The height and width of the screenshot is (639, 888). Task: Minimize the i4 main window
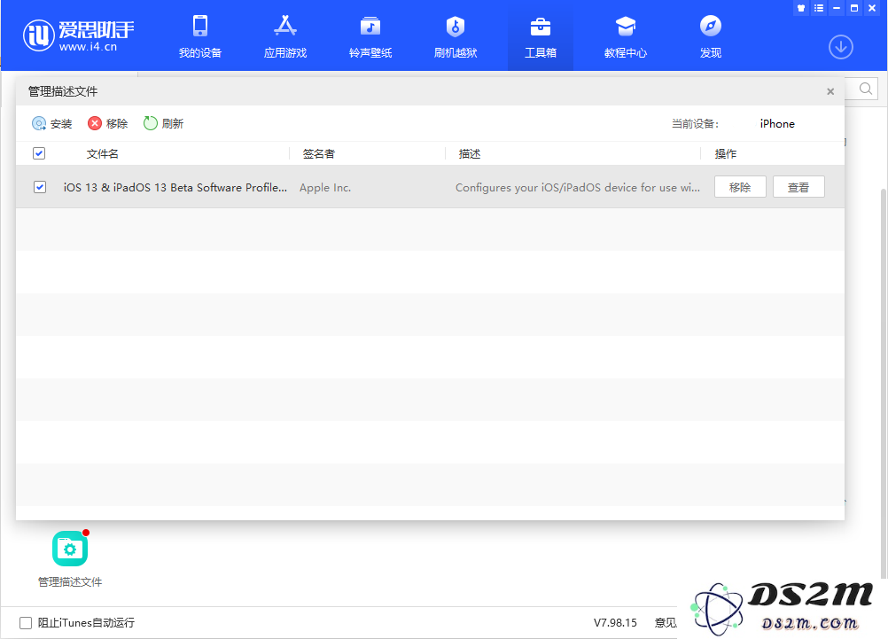836,8
